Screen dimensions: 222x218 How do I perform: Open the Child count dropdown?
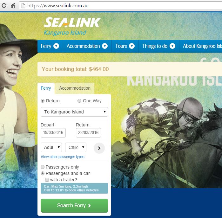pyautogui.click(x=76, y=147)
